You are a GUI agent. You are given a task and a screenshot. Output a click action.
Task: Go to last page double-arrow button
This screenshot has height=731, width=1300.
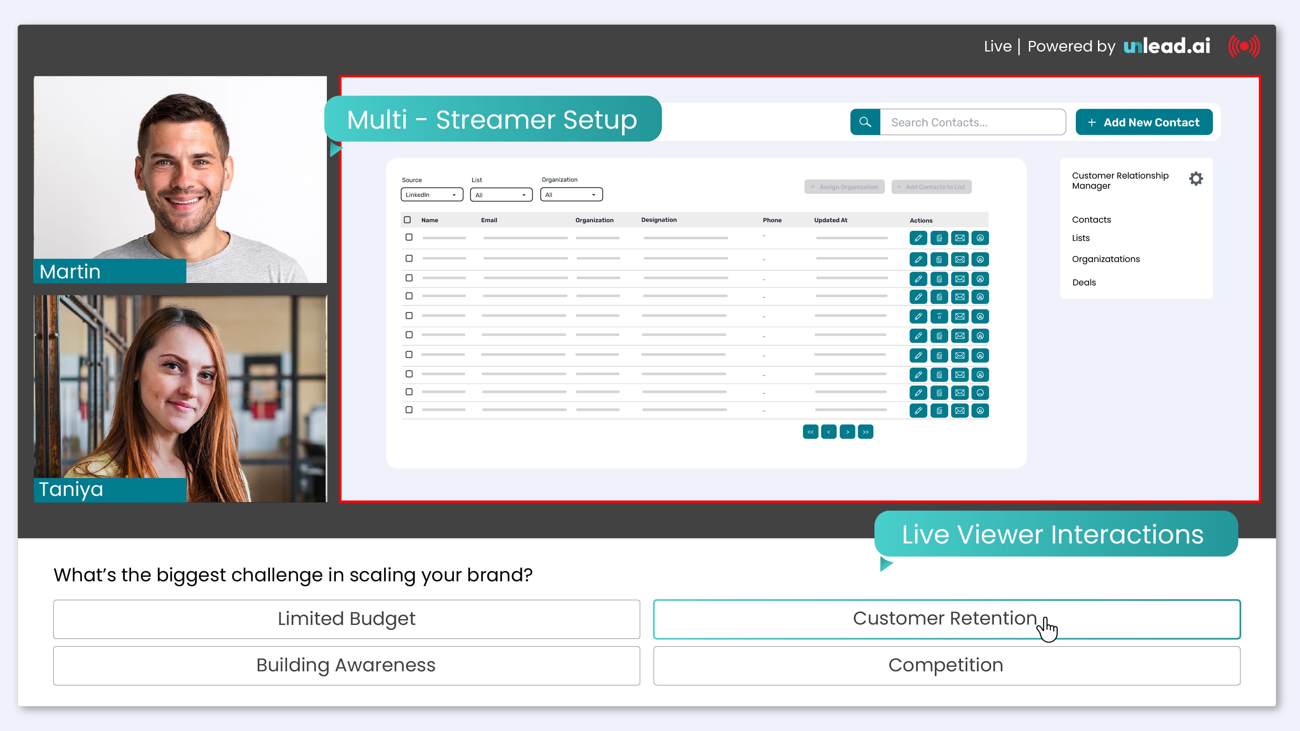point(865,432)
